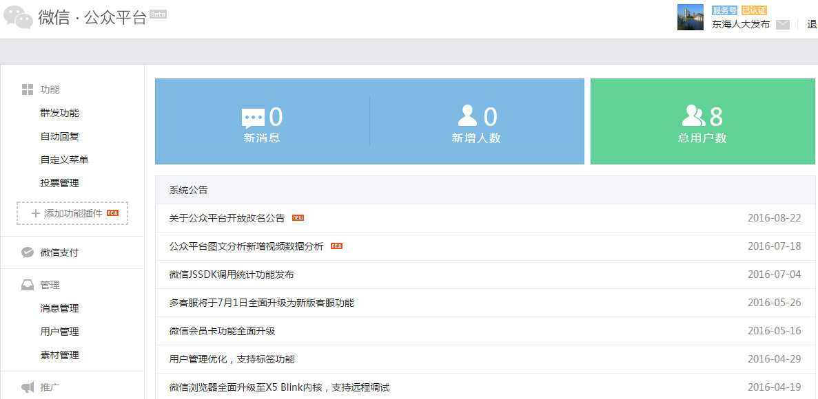Click the date 2016-05-16
The width and height of the screenshot is (818, 399).
[774, 331]
